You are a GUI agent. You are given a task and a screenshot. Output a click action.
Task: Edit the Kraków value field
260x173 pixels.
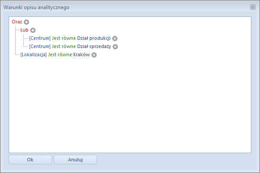click(x=81, y=54)
